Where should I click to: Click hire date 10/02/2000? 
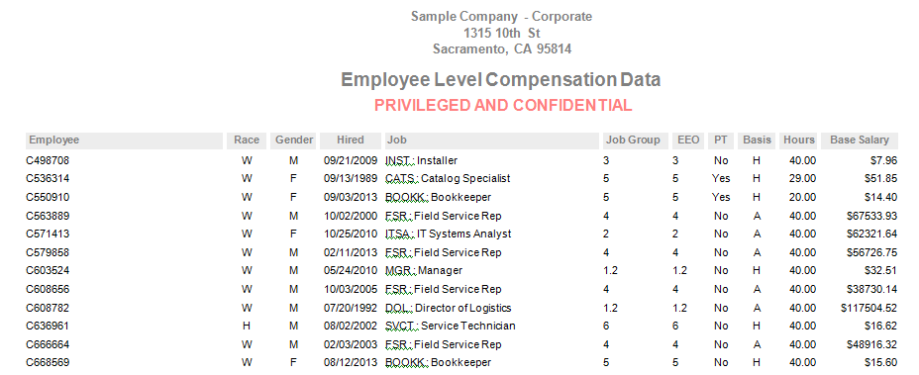click(351, 217)
